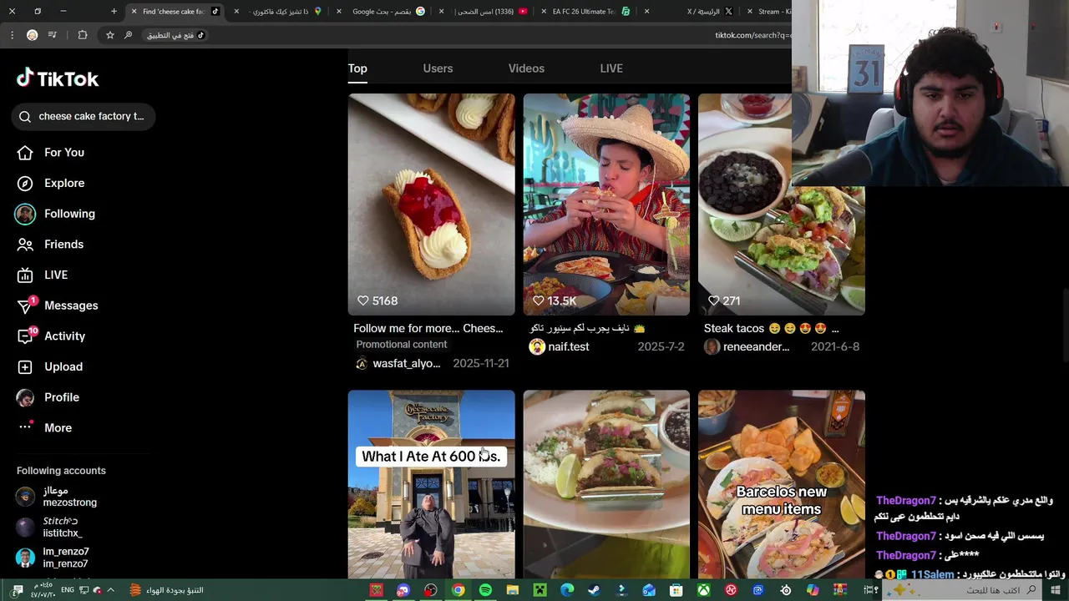Open iistitchx_ following account

(x=63, y=527)
